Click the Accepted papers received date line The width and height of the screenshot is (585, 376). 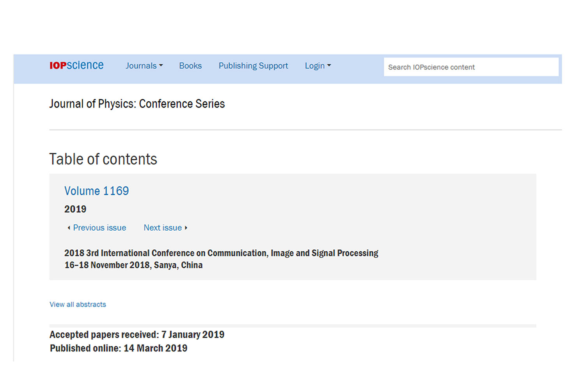pyautogui.click(x=137, y=335)
